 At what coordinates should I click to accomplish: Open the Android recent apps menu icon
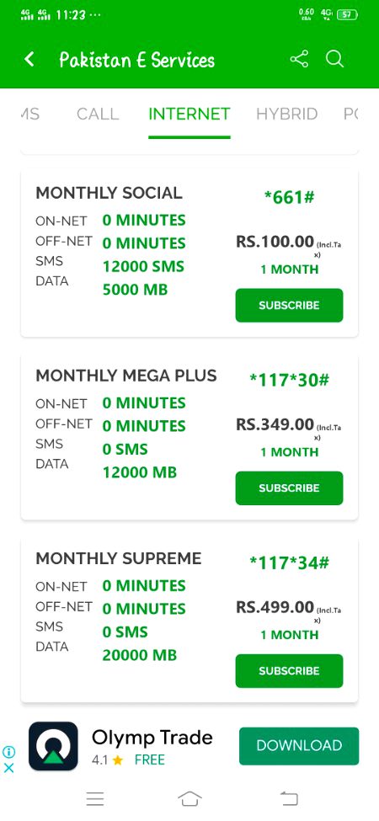[x=95, y=798]
